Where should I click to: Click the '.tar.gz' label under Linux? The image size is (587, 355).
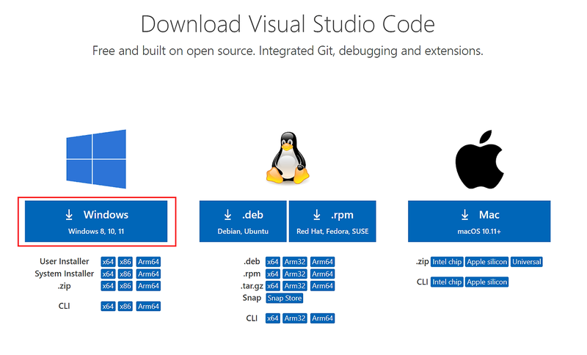(x=252, y=286)
